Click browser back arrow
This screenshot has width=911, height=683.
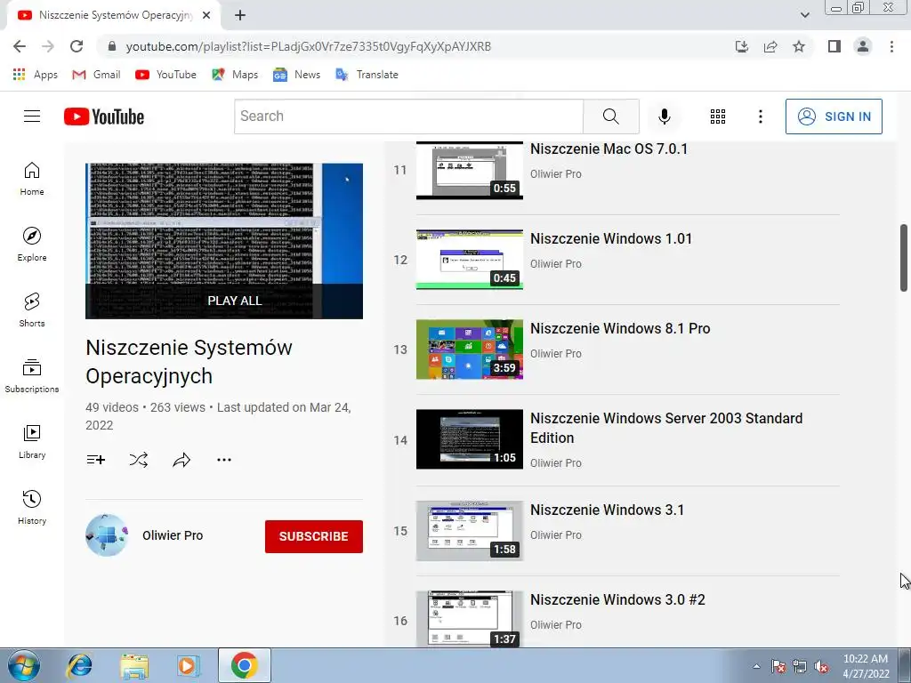[20, 46]
